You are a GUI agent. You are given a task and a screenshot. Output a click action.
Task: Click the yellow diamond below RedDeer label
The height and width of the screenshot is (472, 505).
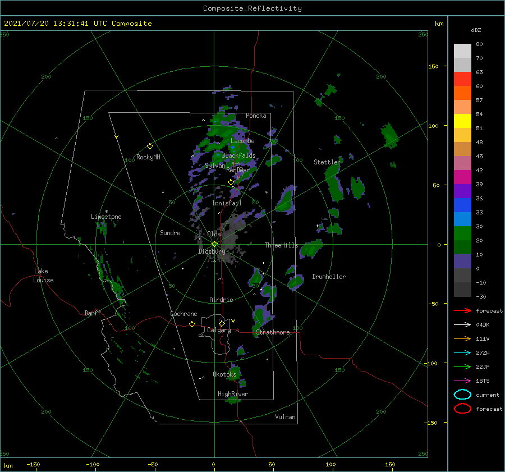tap(231, 182)
